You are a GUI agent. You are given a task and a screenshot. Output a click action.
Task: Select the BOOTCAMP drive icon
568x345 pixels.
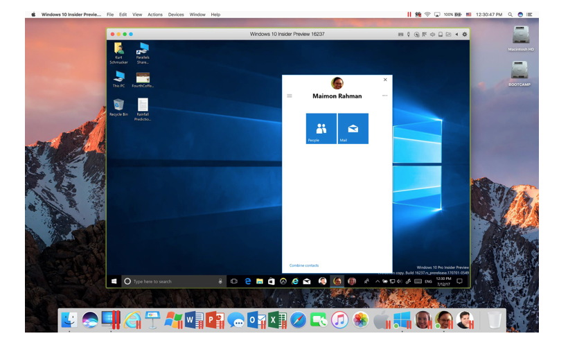[520, 73]
